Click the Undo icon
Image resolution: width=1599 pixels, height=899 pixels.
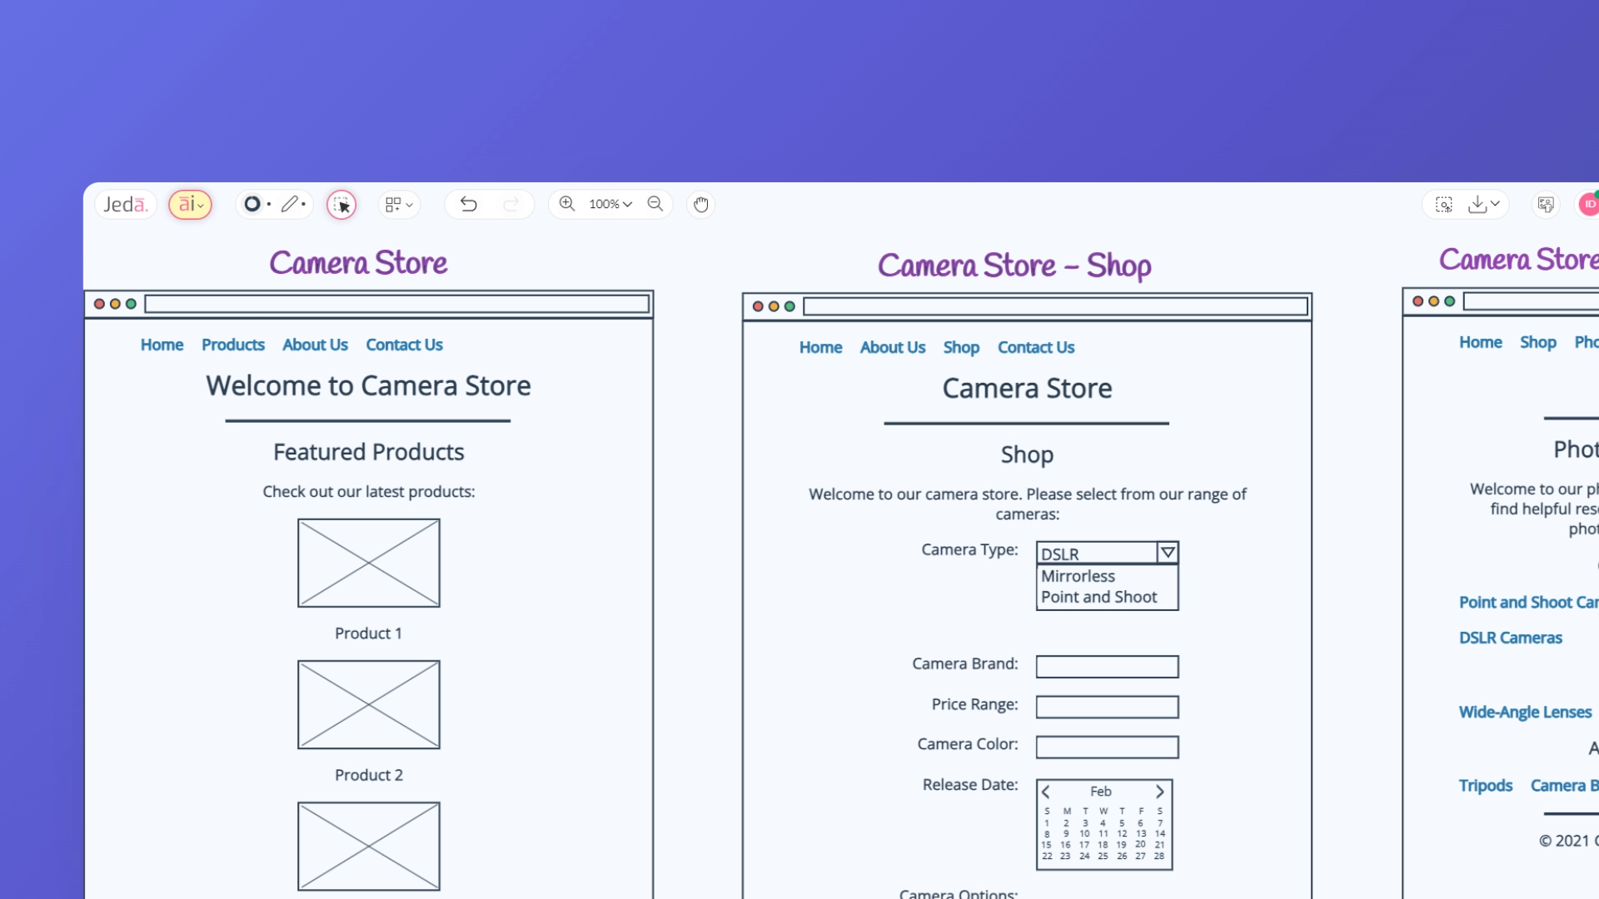click(468, 204)
